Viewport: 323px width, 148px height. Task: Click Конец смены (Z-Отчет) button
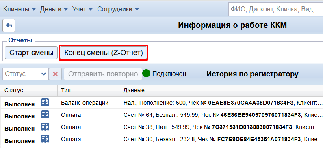pos(104,53)
